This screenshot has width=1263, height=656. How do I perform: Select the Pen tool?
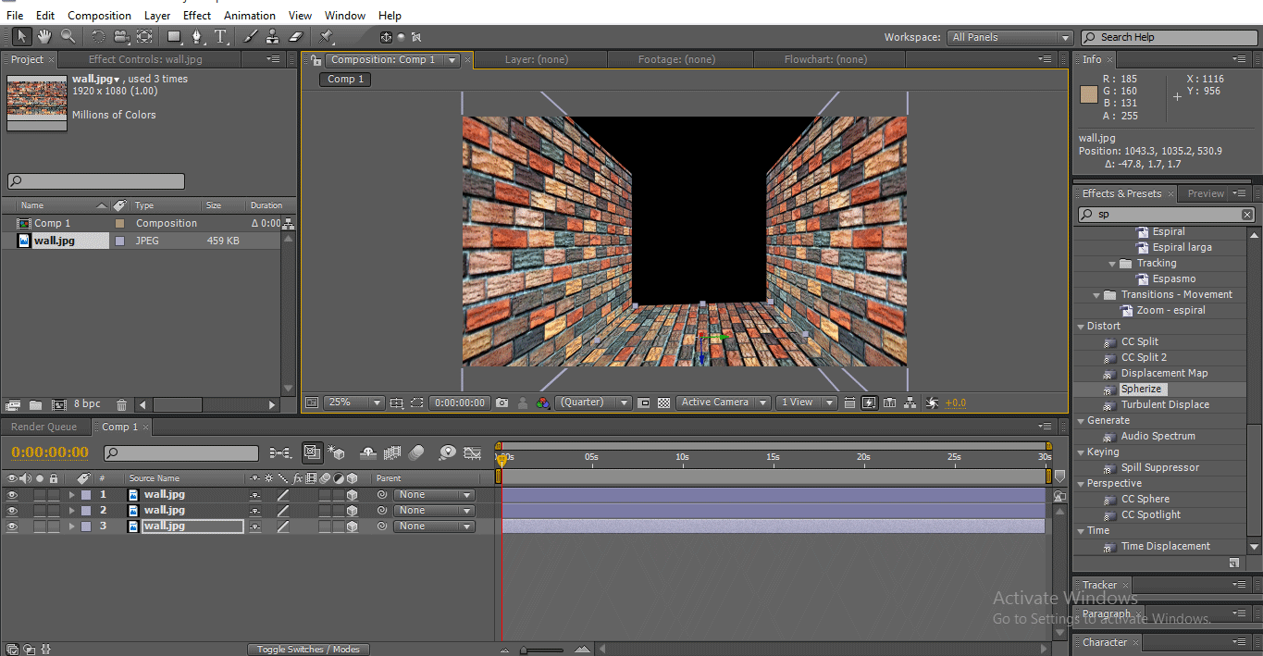click(x=196, y=37)
